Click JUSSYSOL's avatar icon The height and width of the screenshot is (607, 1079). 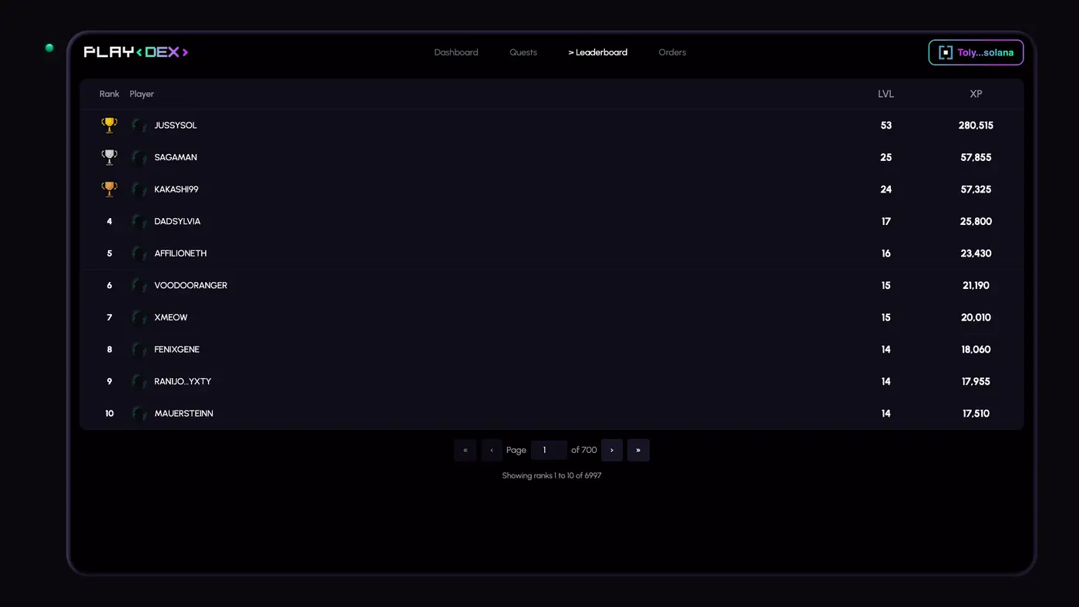pos(139,126)
